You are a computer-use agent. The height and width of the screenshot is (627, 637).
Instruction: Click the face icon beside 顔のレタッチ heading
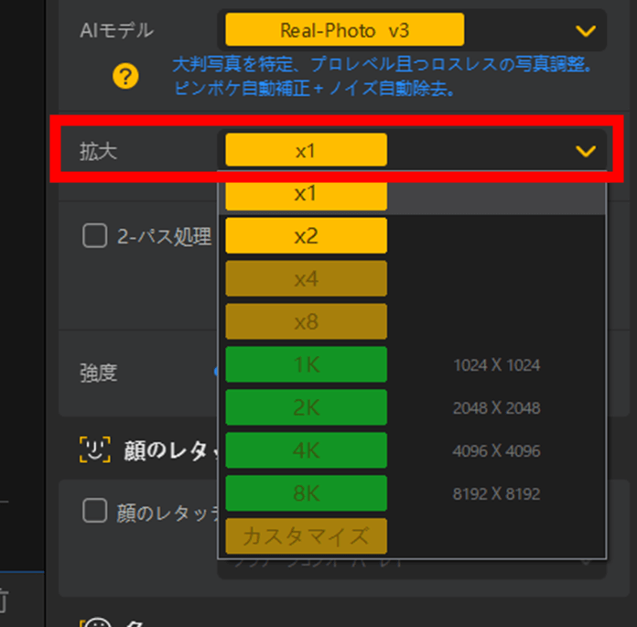[95, 449]
